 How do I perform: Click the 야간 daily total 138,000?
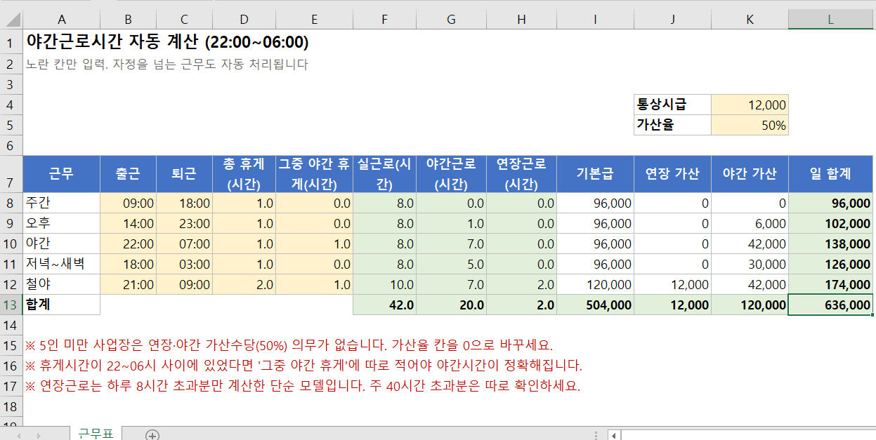pyautogui.click(x=831, y=244)
